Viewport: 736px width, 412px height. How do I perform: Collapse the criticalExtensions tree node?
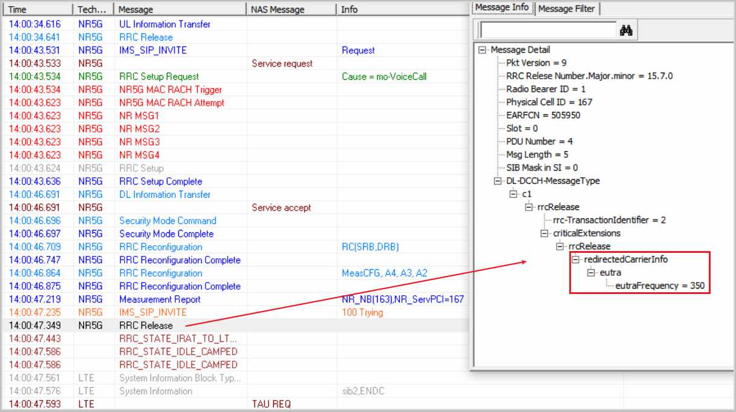tap(544, 234)
